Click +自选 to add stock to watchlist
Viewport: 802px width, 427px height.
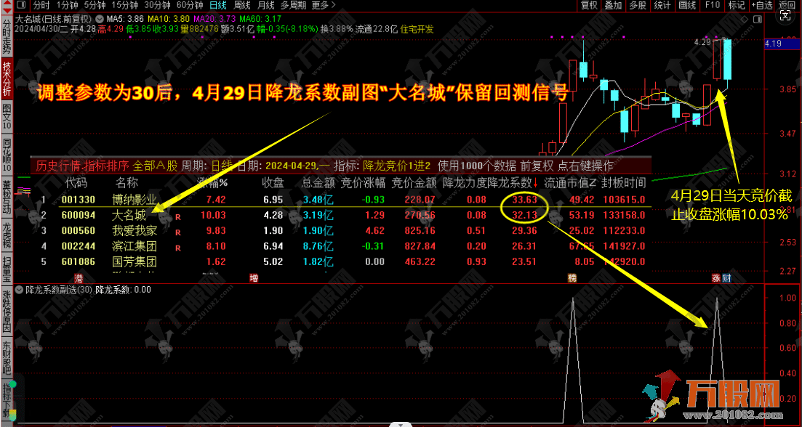(x=761, y=6)
